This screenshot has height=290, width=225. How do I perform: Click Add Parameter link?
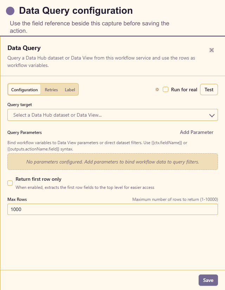point(197,132)
